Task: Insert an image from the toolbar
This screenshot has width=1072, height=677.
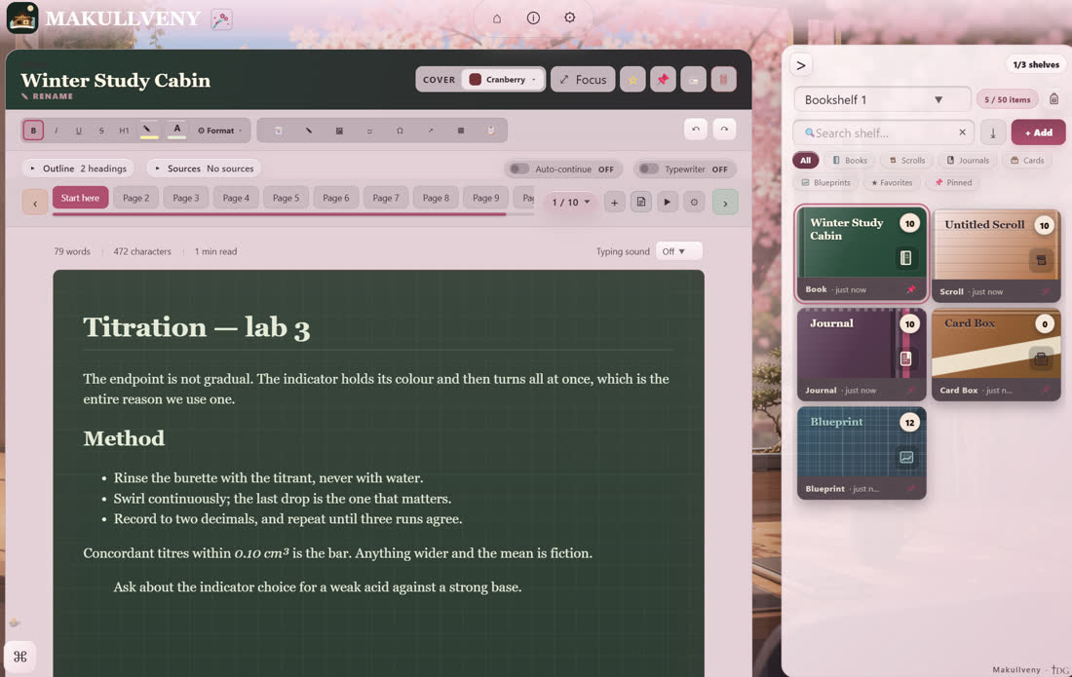Action: tap(339, 131)
